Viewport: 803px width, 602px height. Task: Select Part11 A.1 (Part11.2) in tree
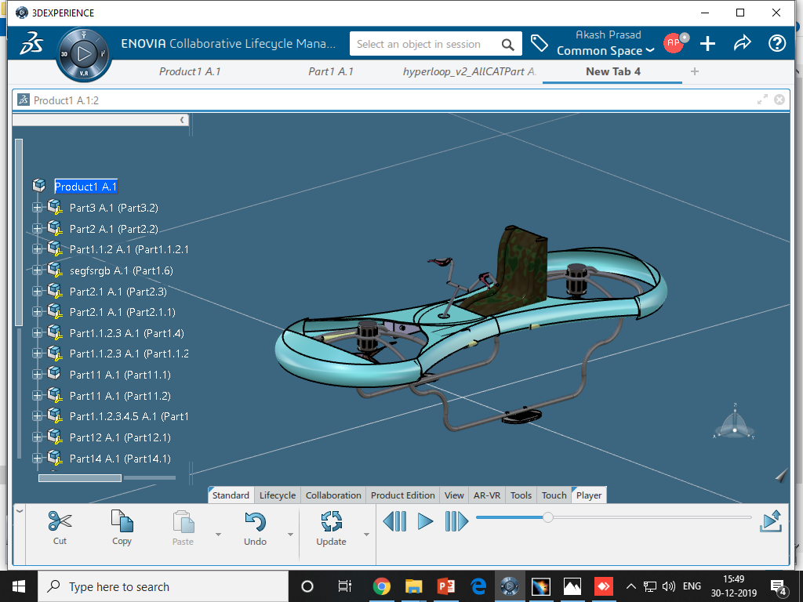point(120,396)
